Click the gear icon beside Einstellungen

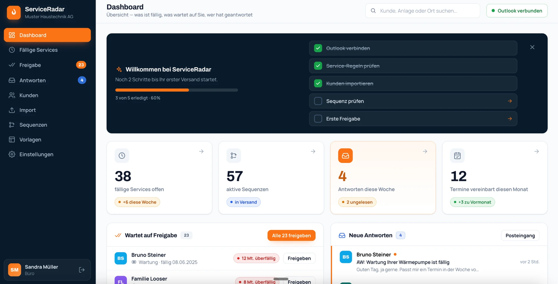[x=12, y=154]
